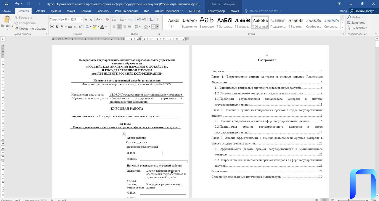
Task: Switch to the Рецензирование tab
Action: [126, 11]
